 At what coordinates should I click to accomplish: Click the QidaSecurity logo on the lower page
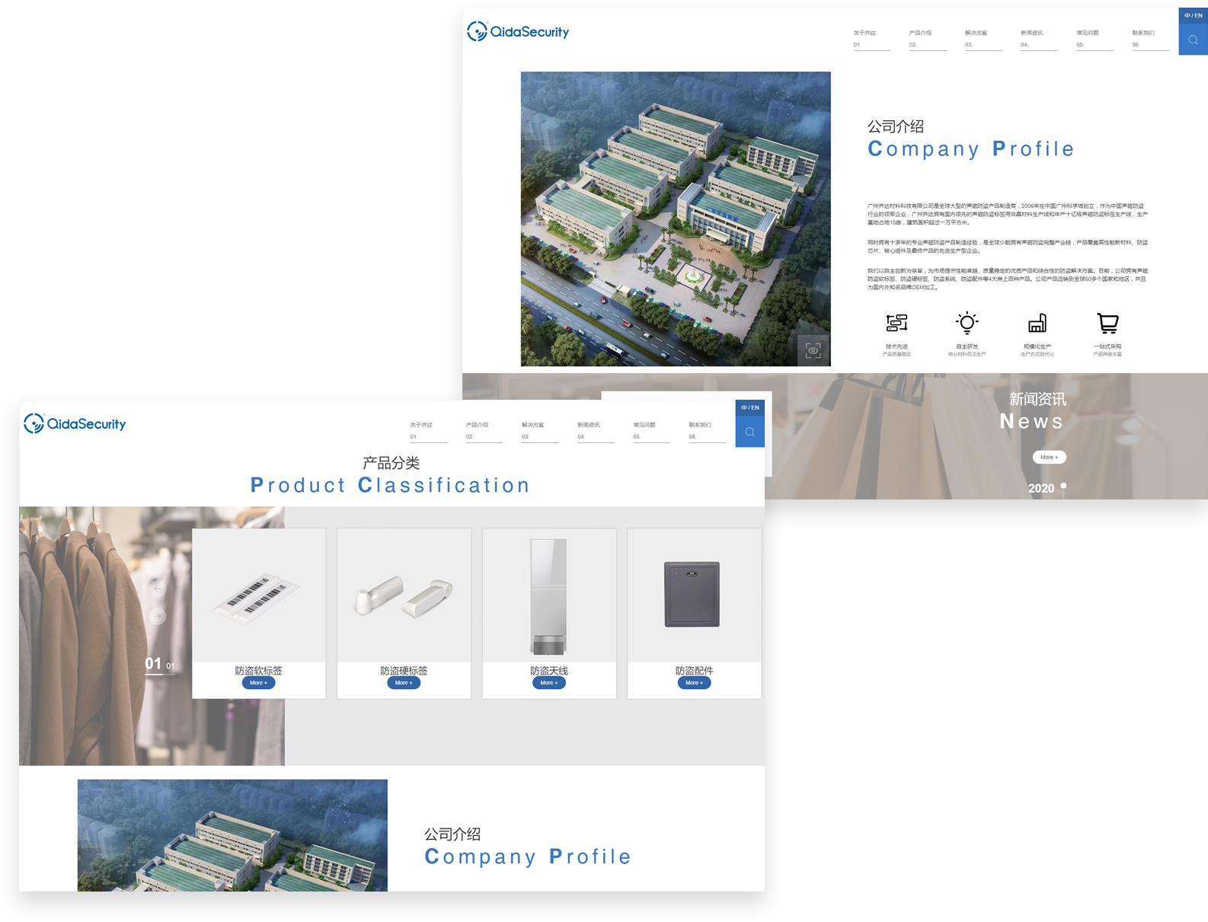(75, 423)
